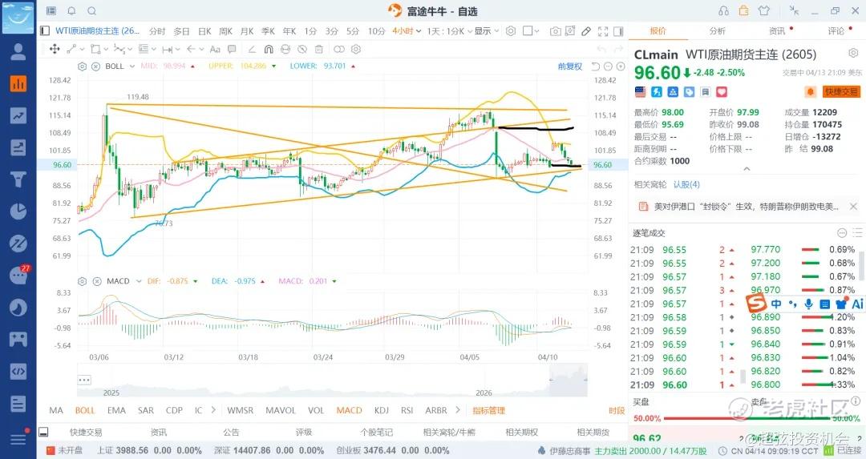Click the timeline range slider handle near 2026
The width and height of the screenshot is (866, 459).
point(551,380)
